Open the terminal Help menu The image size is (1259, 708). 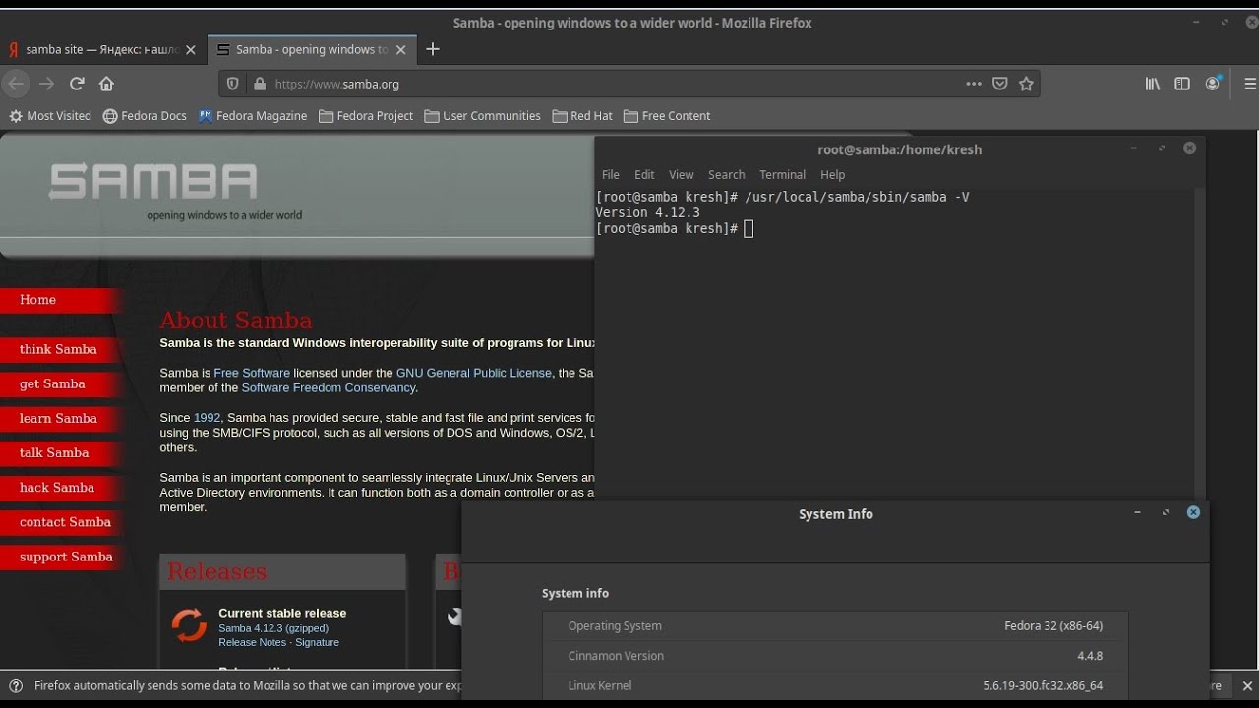pyautogui.click(x=833, y=174)
